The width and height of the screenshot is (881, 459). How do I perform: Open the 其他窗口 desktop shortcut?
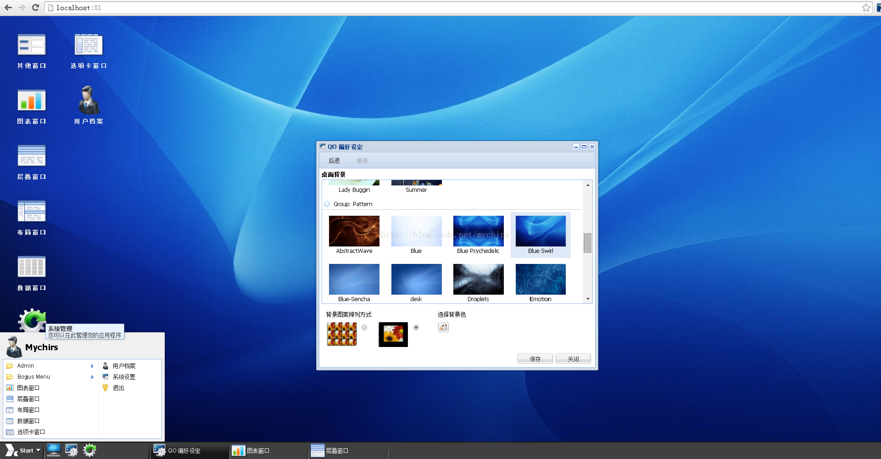(32, 51)
